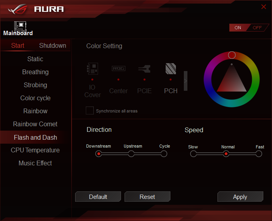Click the PCIE label
The image size is (272, 221).
click(144, 91)
